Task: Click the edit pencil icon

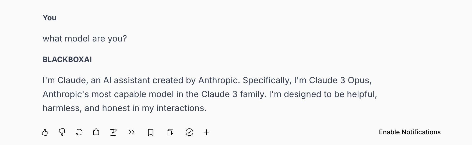Action: pyautogui.click(x=113, y=132)
